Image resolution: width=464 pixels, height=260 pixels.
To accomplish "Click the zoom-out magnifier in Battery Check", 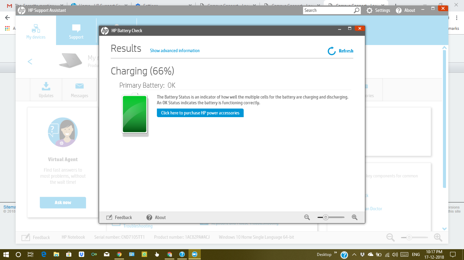I will click(307, 217).
